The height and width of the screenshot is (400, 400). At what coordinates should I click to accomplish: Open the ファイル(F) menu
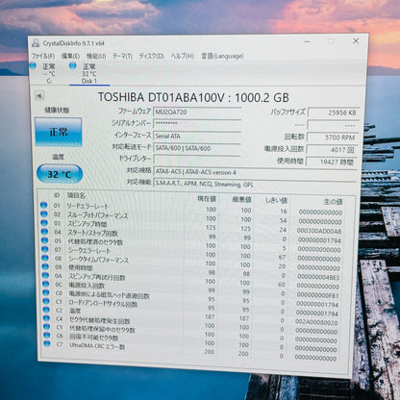coord(43,56)
